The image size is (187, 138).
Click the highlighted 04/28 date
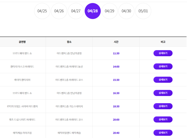[x=93, y=11]
